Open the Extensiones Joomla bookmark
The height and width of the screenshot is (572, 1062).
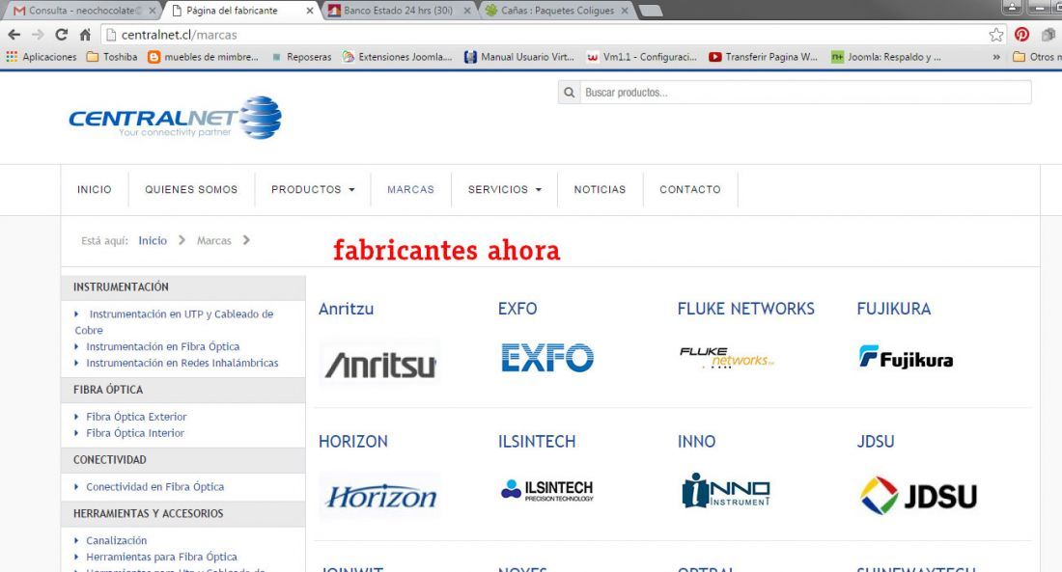click(398, 57)
